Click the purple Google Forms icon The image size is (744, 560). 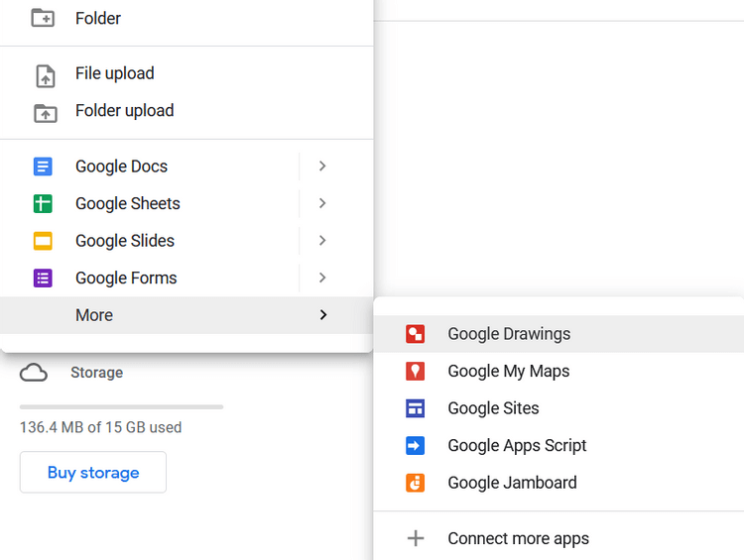tap(43, 278)
